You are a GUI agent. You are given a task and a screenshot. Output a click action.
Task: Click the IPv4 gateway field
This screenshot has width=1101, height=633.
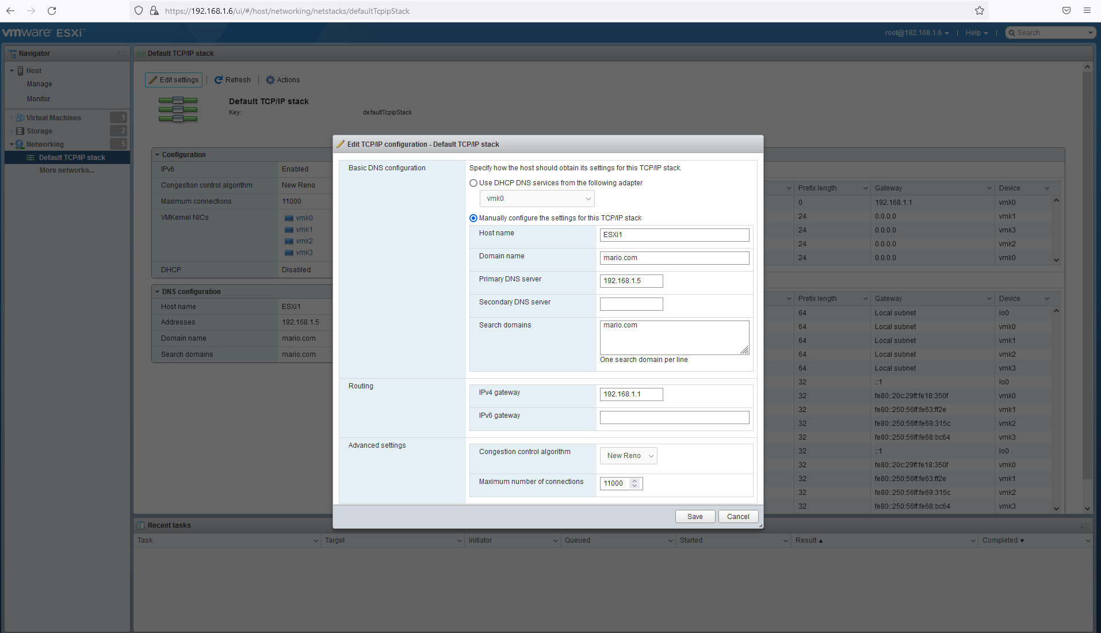click(x=631, y=394)
